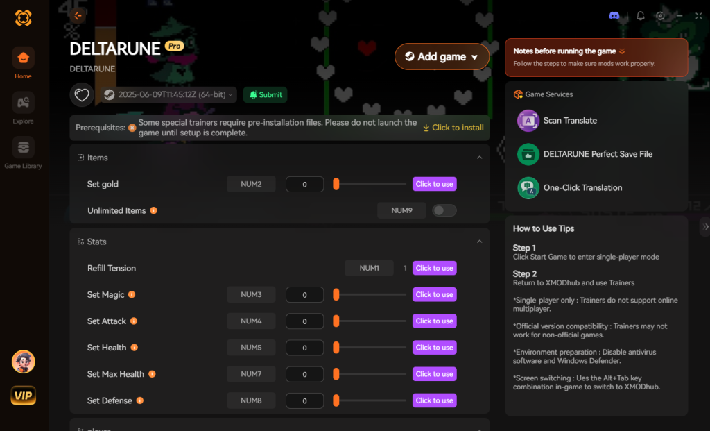Click info icon beside Unlimited Items
This screenshot has height=431, width=710.
[153, 210]
